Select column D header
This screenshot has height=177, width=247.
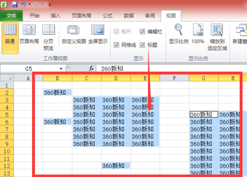pos(116,78)
